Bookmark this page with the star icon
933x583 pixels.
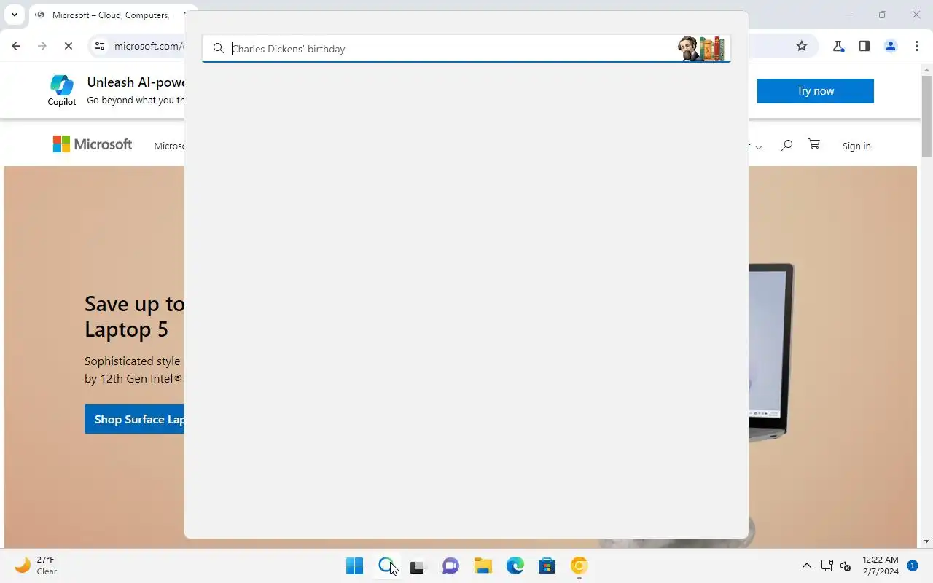click(x=802, y=46)
